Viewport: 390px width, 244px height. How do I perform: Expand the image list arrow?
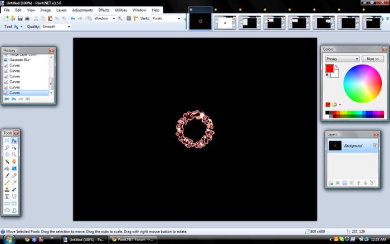388,18
